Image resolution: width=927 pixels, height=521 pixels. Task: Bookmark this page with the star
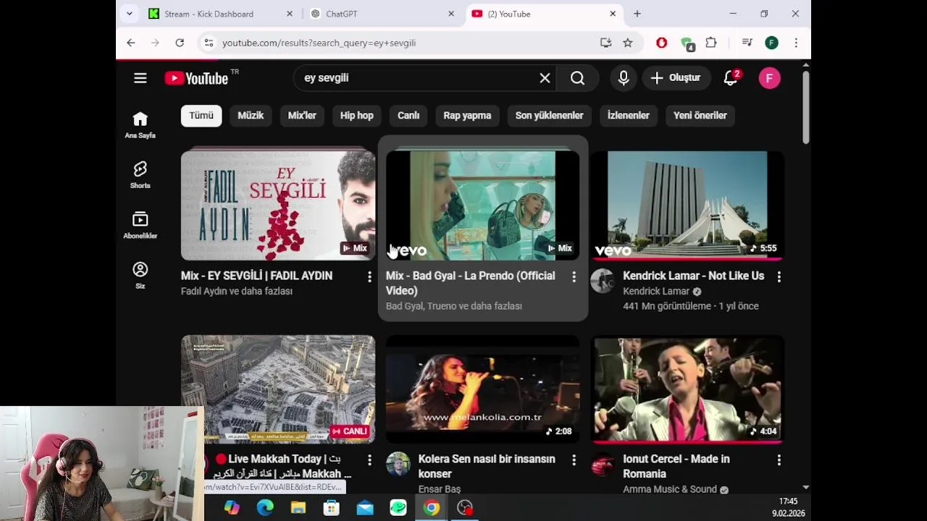pyautogui.click(x=628, y=43)
